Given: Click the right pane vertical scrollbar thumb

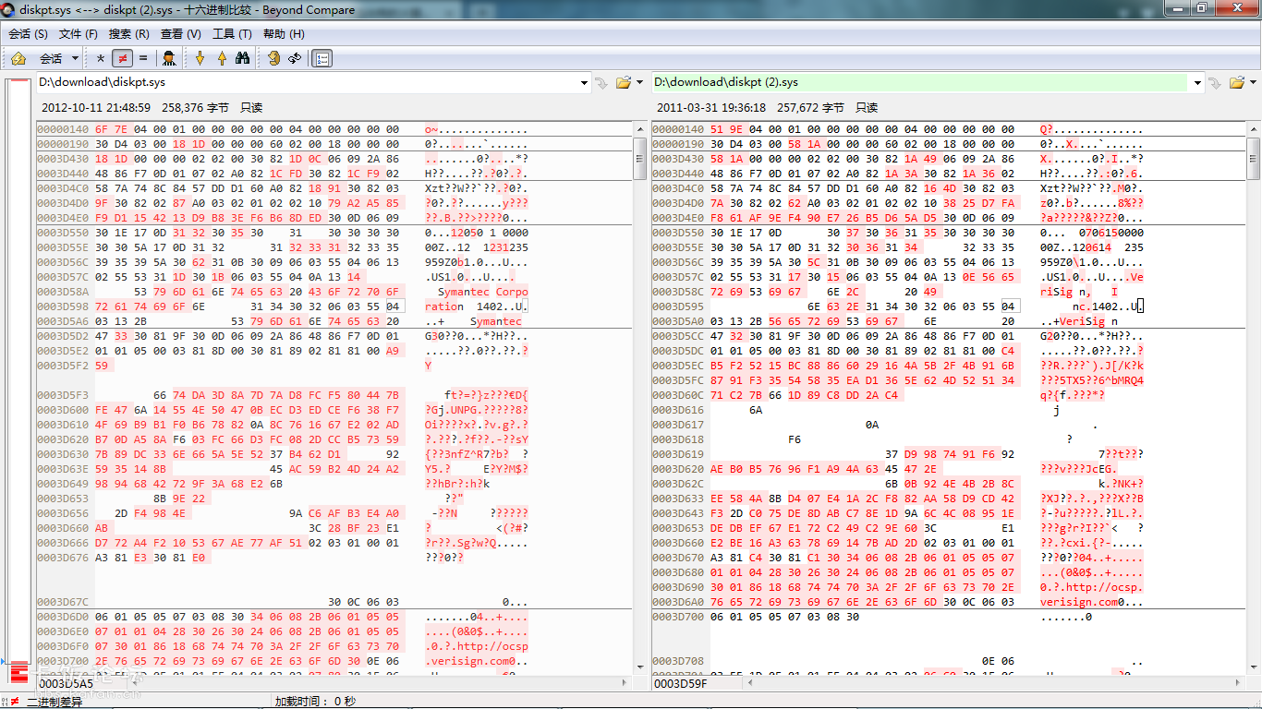Looking at the screenshot, I should pos(1254,158).
